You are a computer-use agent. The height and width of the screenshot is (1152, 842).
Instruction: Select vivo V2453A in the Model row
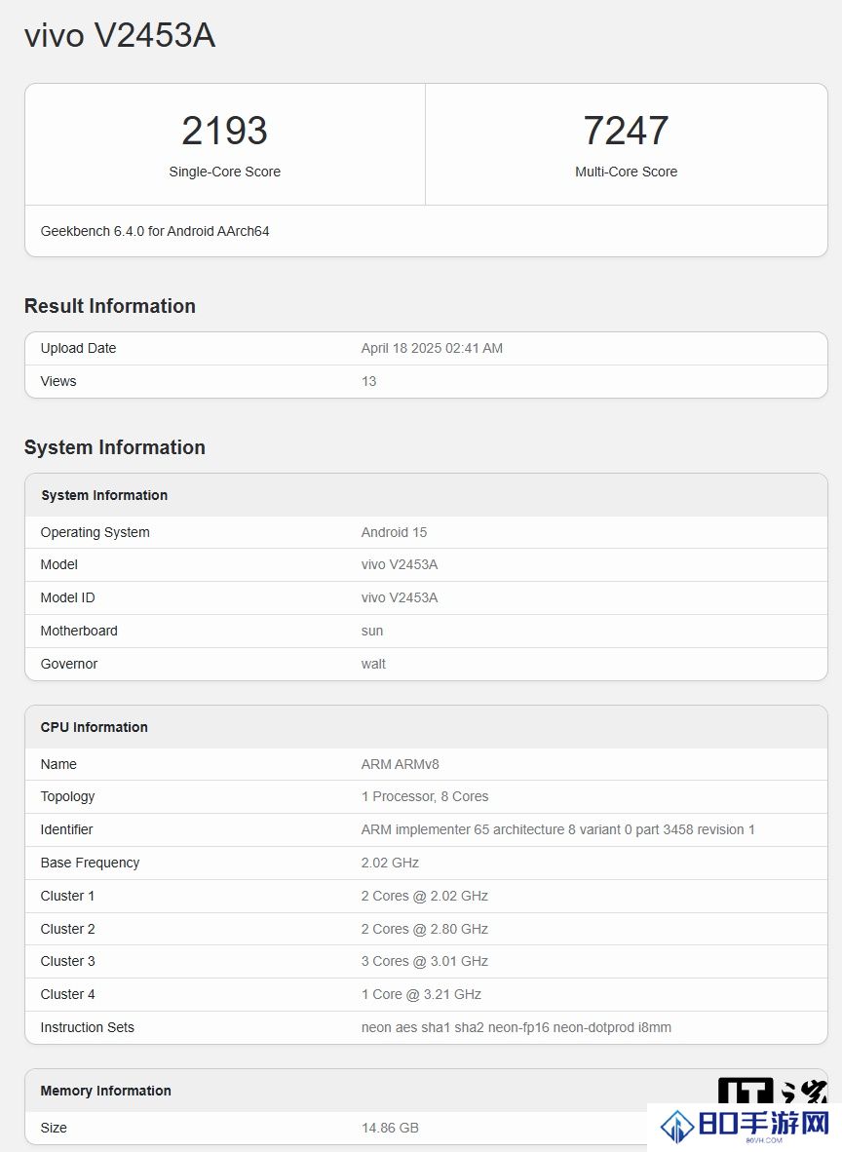tap(400, 564)
